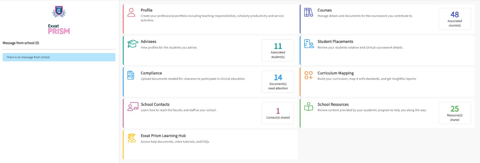
Task: Click the School Resources book icon
Action: point(308,107)
